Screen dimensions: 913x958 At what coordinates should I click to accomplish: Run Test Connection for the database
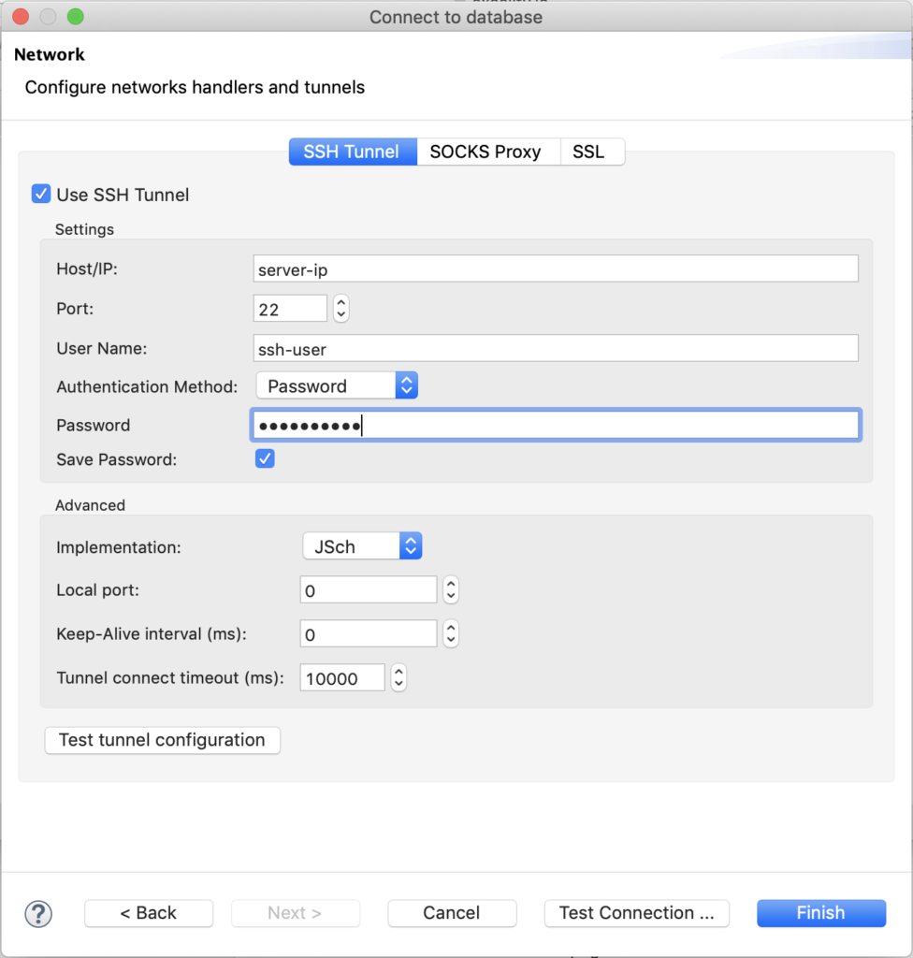pos(636,913)
